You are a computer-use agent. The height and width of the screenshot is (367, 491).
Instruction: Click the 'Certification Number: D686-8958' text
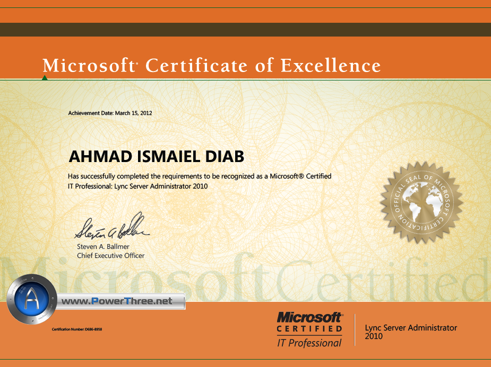pos(77,329)
